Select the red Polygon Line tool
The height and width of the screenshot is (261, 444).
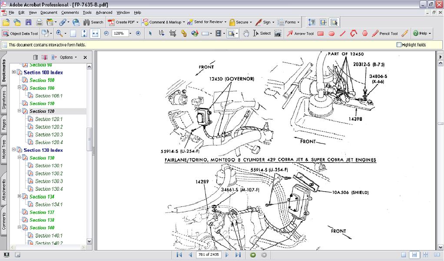[x=354, y=34]
